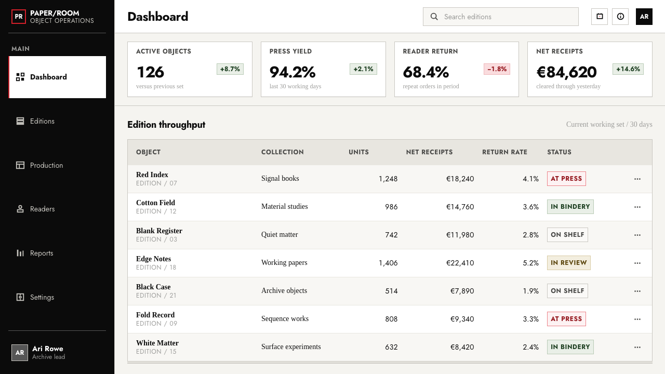The width and height of the screenshot is (665, 374).
Task: Switch to the Production section
Action: click(x=57, y=165)
